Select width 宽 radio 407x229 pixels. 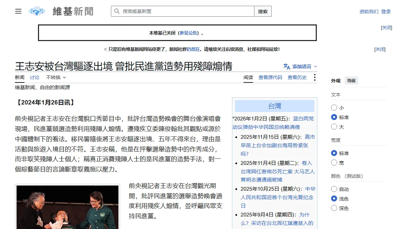pyautogui.click(x=334, y=163)
